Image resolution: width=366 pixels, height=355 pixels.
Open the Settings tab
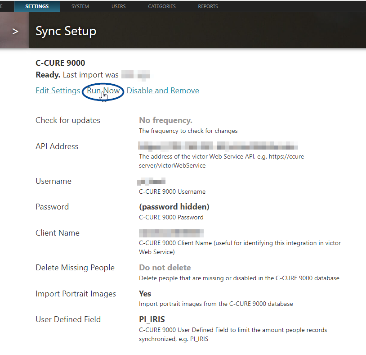pyautogui.click(x=37, y=6)
